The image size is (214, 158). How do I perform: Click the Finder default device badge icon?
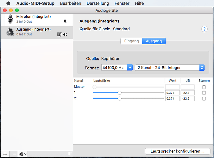point(60,34)
